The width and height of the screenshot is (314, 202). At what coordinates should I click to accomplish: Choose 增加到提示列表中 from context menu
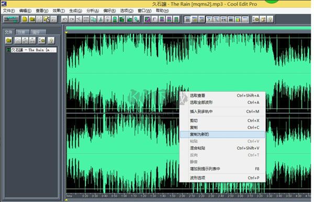[x=222, y=169]
